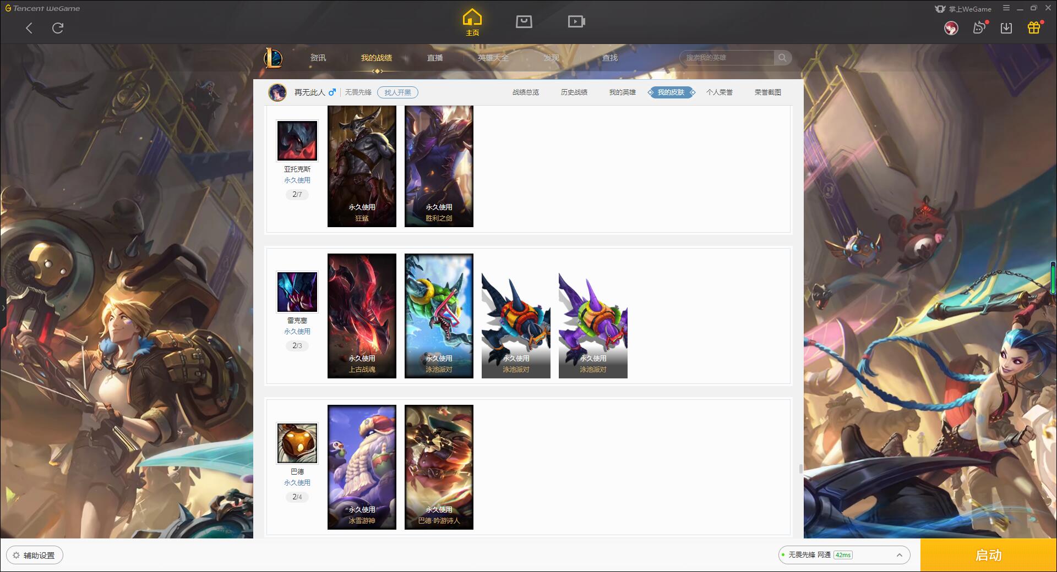Viewport: 1057px width, 572px height.
Task: Open the download manager icon
Action: pyautogui.click(x=1006, y=28)
